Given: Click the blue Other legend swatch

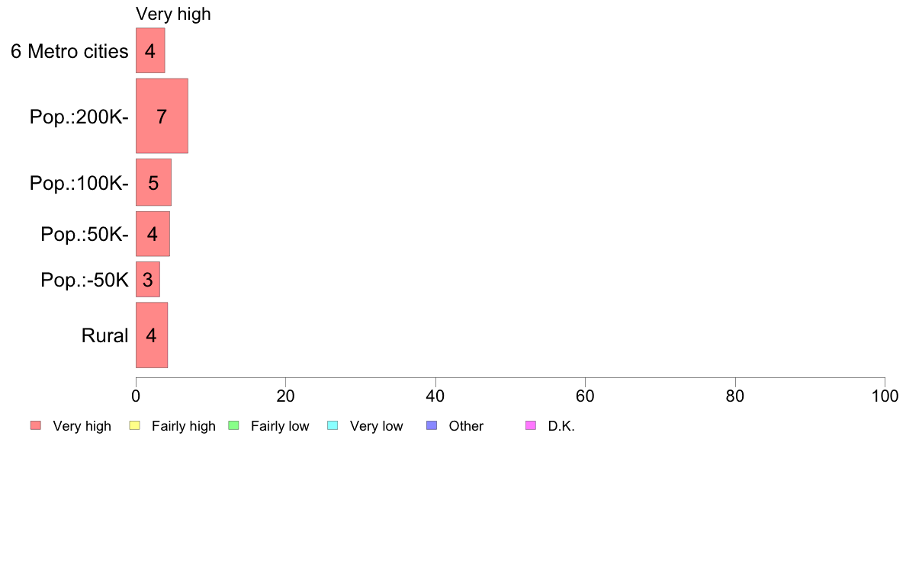Looking at the screenshot, I should tap(432, 426).
